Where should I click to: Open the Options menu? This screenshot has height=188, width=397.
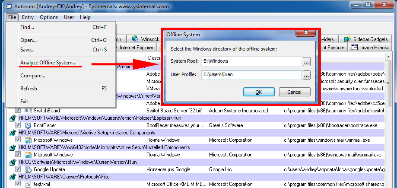click(x=48, y=17)
